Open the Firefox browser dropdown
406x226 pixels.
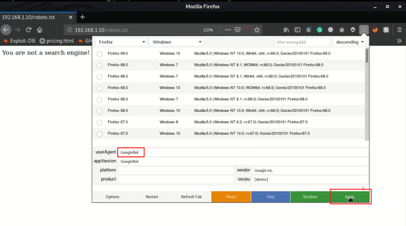tap(121, 42)
